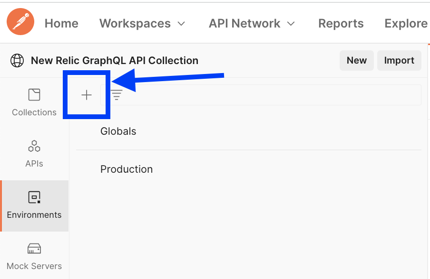Select the Production environment

[x=127, y=169]
